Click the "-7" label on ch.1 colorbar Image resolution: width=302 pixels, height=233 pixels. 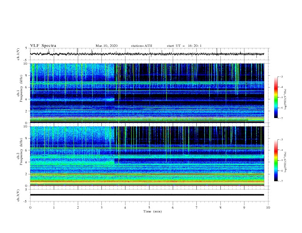281,118
